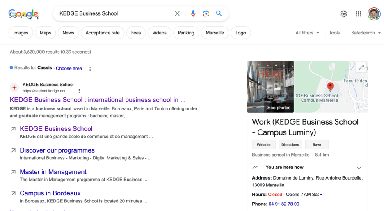Open the Settings gear icon

point(343,14)
